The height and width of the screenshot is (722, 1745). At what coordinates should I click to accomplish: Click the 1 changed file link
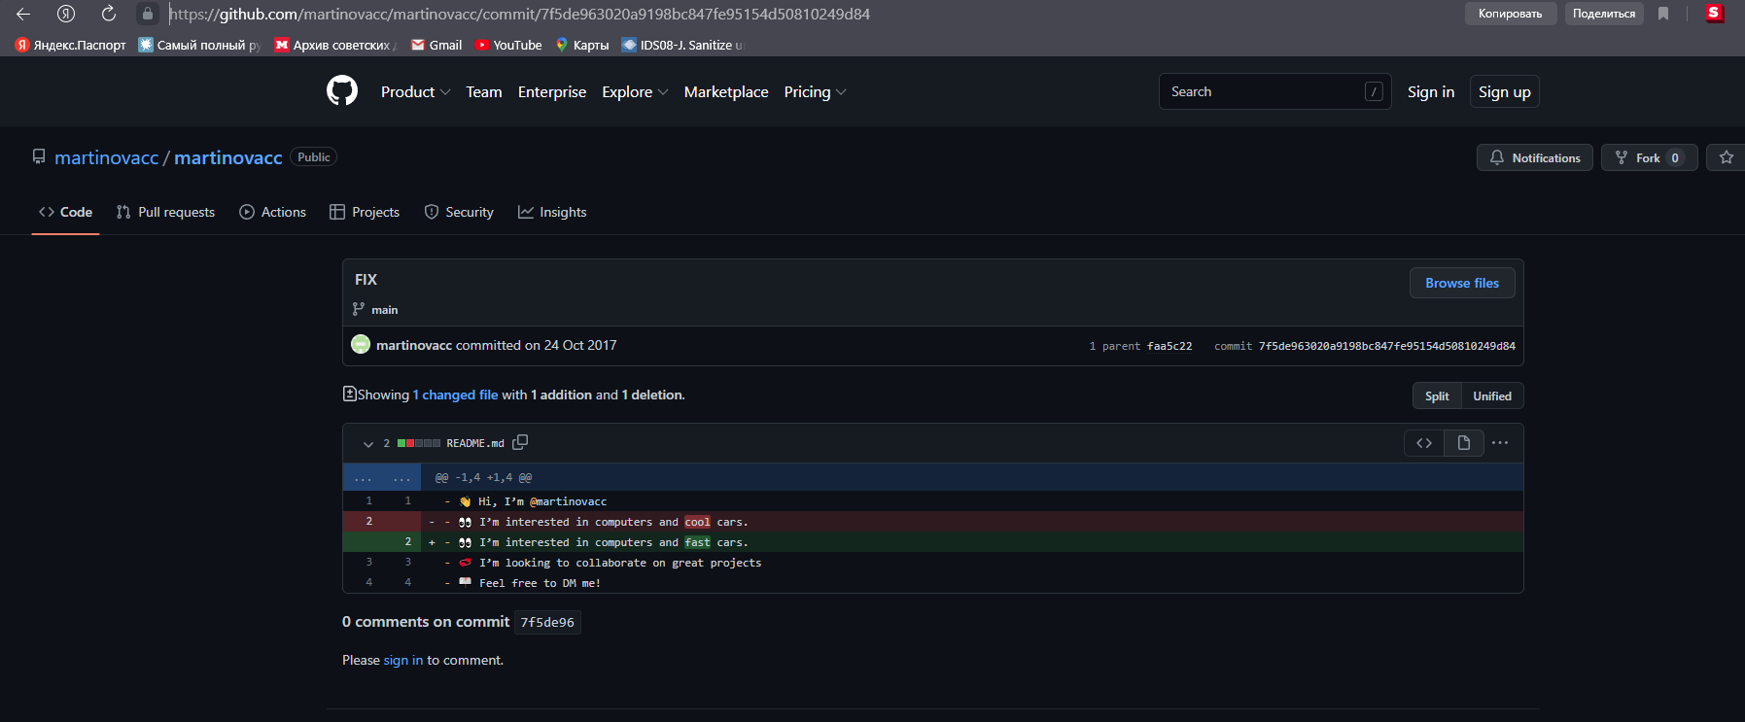[x=455, y=395]
